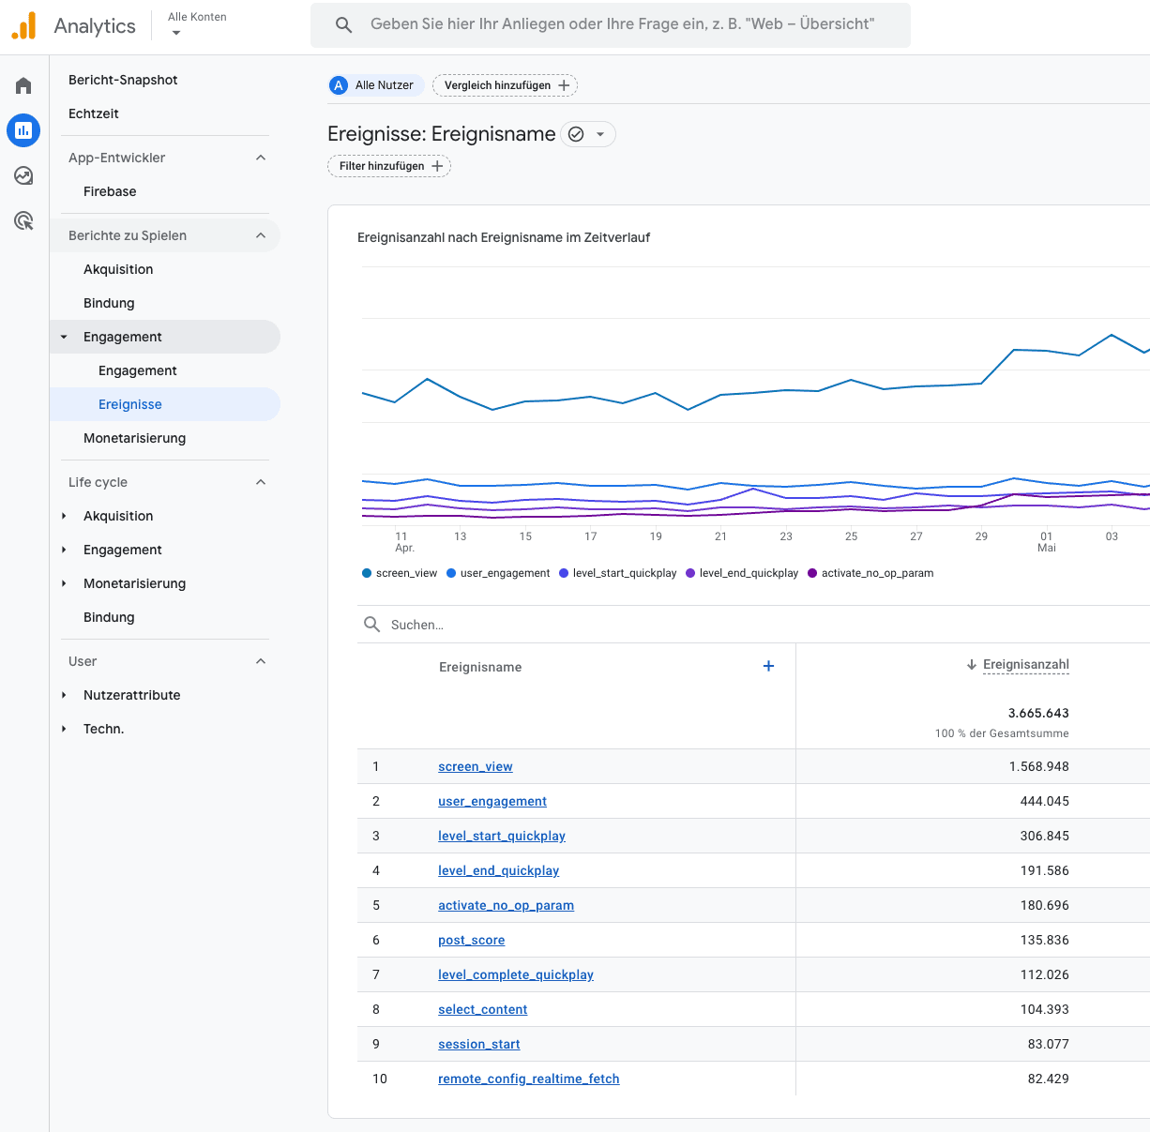Click Vergleich hinzufügen button
Viewport: 1150px width, 1132px height.
pos(505,85)
